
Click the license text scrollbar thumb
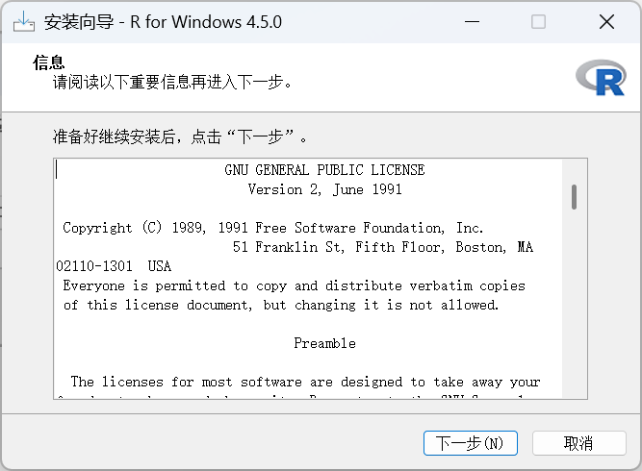[x=574, y=197]
